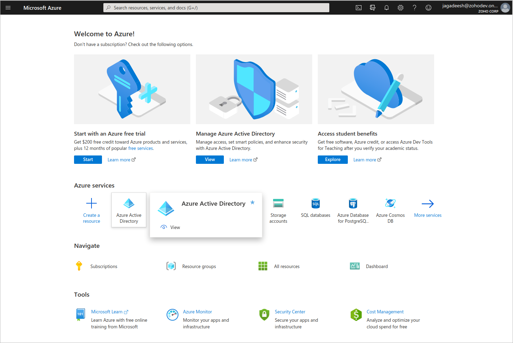Screen dimensions: 513x343
Task: Click the Cost Management dollar icon
Action: click(356, 315)
